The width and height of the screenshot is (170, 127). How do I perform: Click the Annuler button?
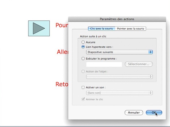[134, 113]
